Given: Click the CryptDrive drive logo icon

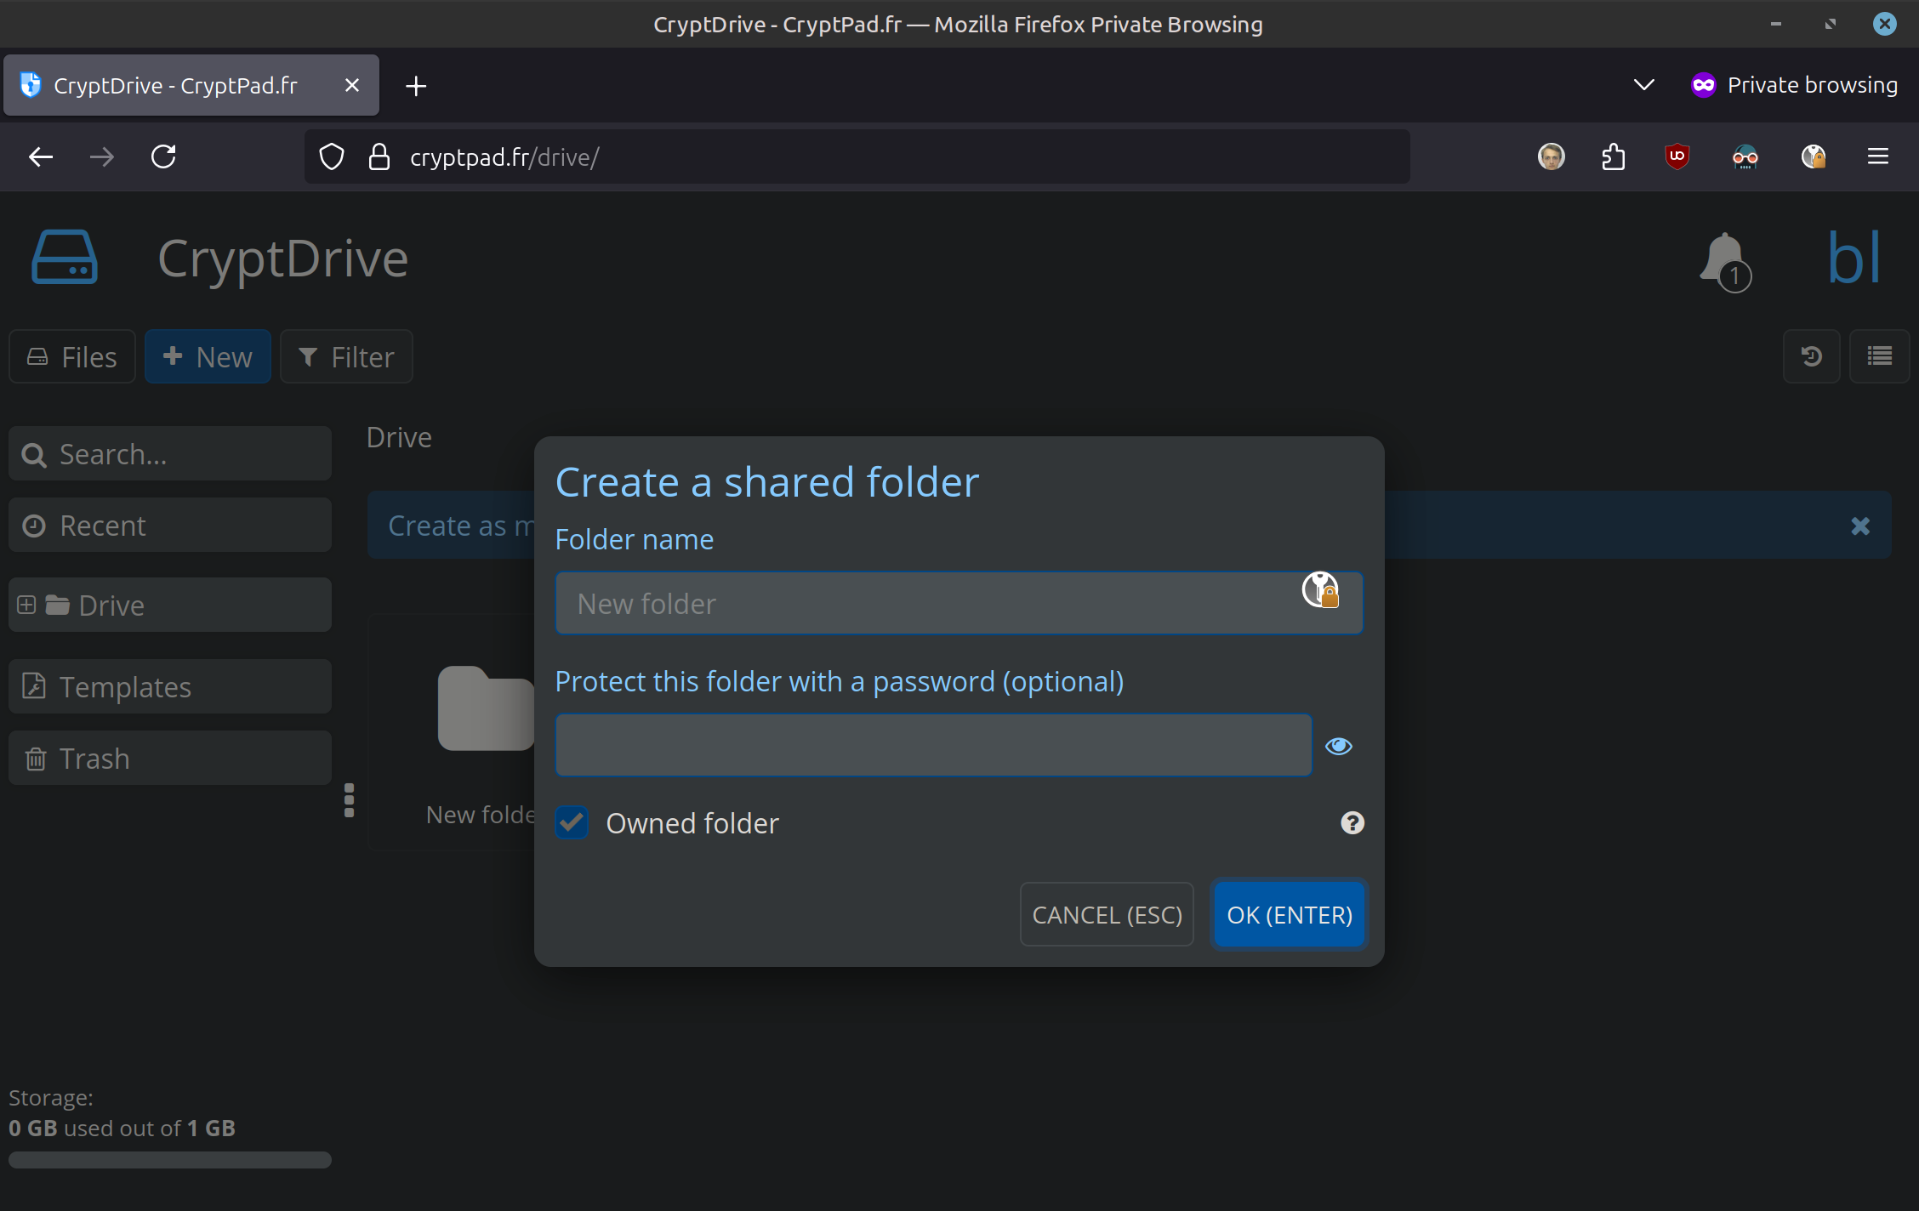Looking at the screenshot, I should [65, 258].
